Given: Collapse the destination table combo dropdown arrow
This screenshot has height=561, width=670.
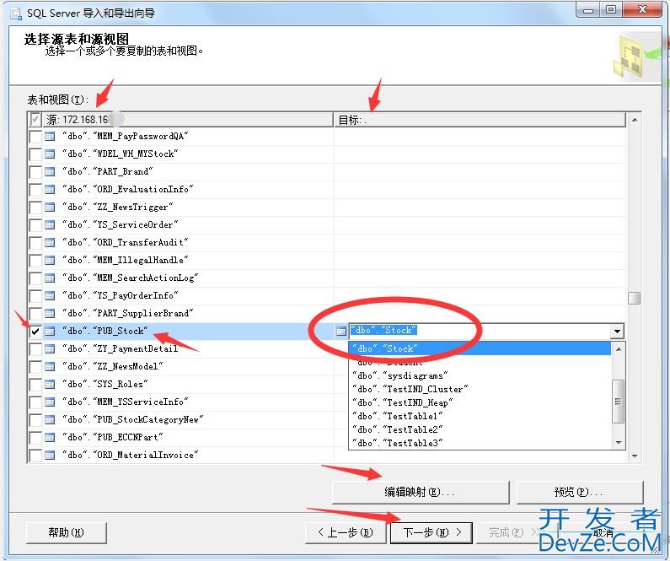Looking at the screenshot, I should pyautogui.click(x=617, y=332).
